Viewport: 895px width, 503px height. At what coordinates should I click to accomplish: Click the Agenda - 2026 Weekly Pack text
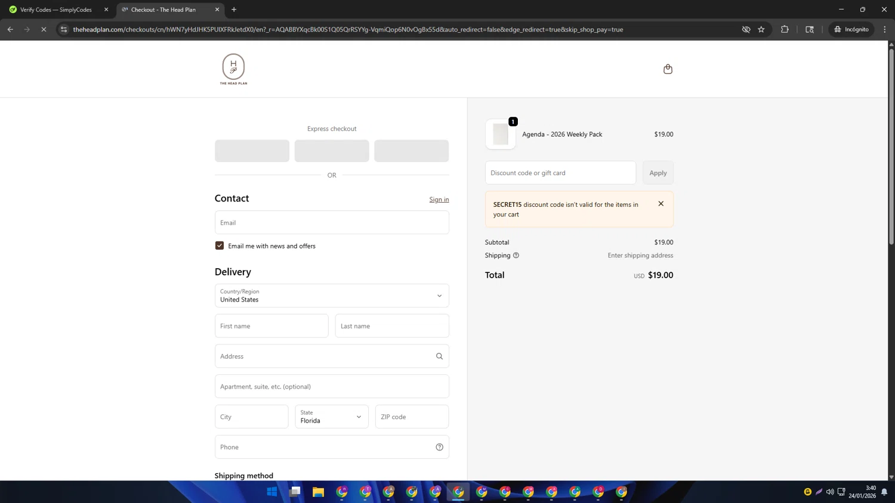pos(562,134)
